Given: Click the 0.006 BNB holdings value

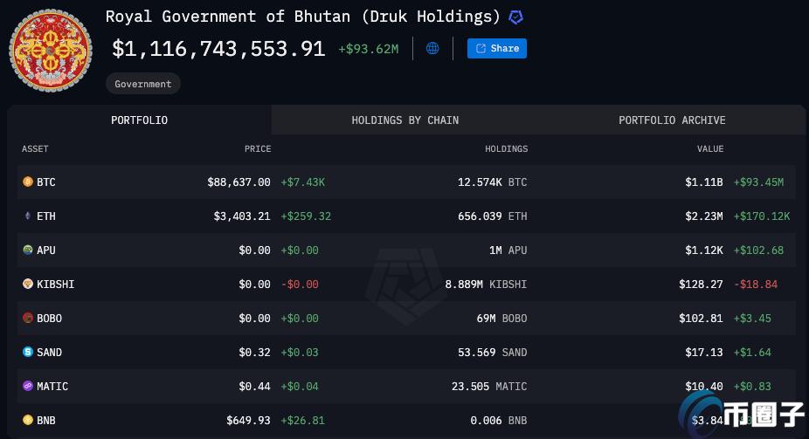Looking at the screenshot, I should click(499, 420).
